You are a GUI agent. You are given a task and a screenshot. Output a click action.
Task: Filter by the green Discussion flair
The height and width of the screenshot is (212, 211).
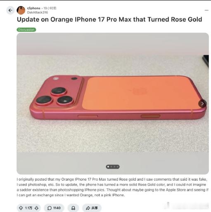click(26, 30)
